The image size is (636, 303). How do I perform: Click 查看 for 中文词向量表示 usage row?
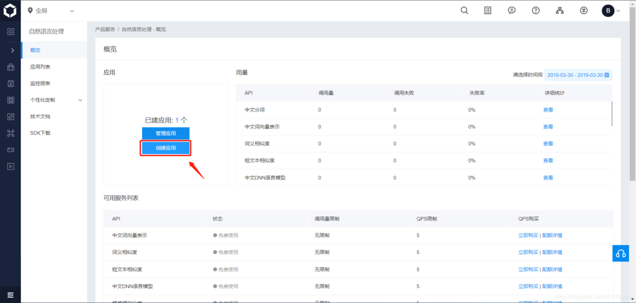[x=548, y=127]
